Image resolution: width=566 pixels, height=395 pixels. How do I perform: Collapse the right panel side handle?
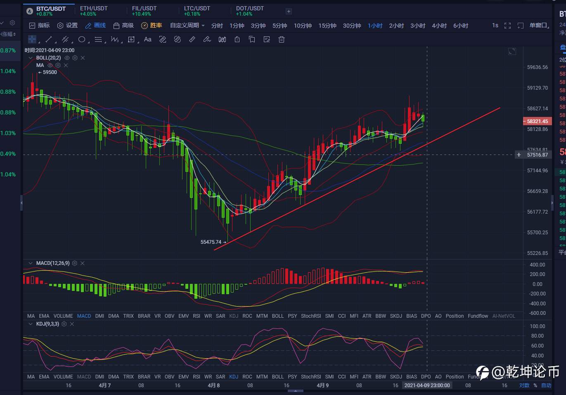552,203
